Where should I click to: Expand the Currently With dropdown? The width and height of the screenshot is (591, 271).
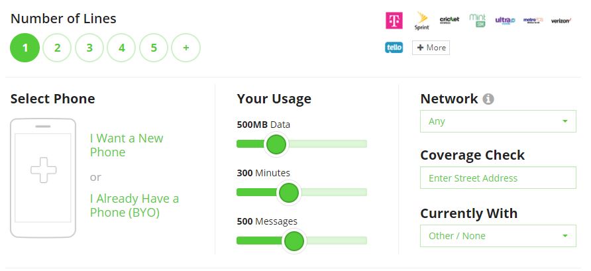pyautogui.click(x=498, y=236)
